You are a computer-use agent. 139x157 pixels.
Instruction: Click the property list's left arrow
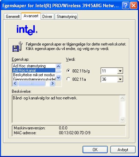(x=15, y=83)
